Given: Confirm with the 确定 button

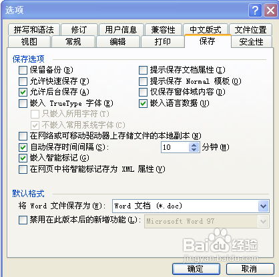Looking at the screenshot, I should click(196, 269).
